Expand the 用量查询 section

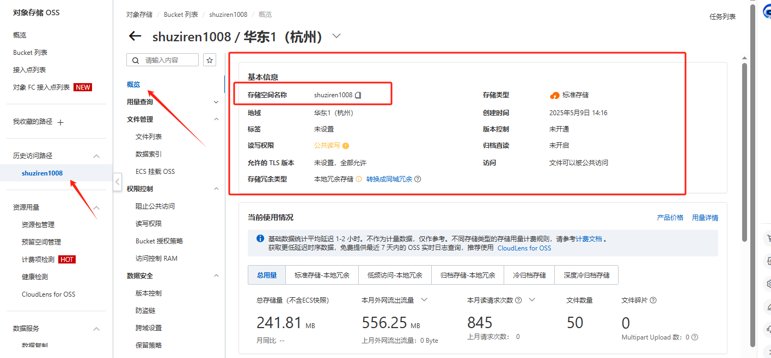(216, 102)
